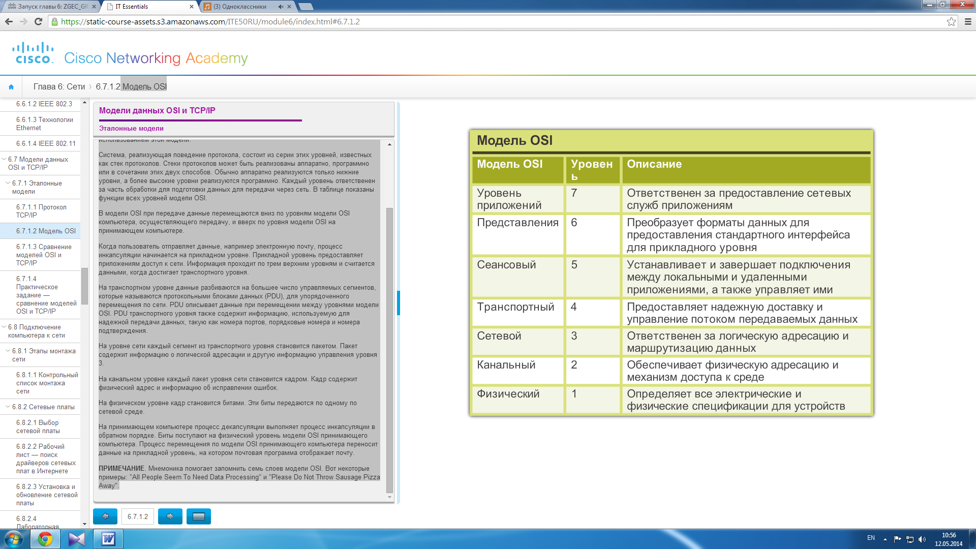This screenshot has height=549, width=976.
Task: Switch to IT Essentials tab
Action: click(148, 7)
